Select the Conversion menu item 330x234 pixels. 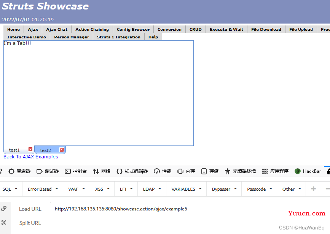coord(169,29)
